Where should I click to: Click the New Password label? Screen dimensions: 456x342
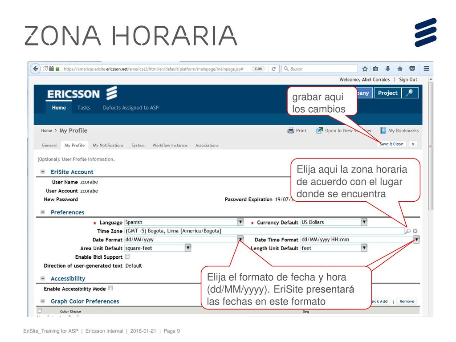61,199
